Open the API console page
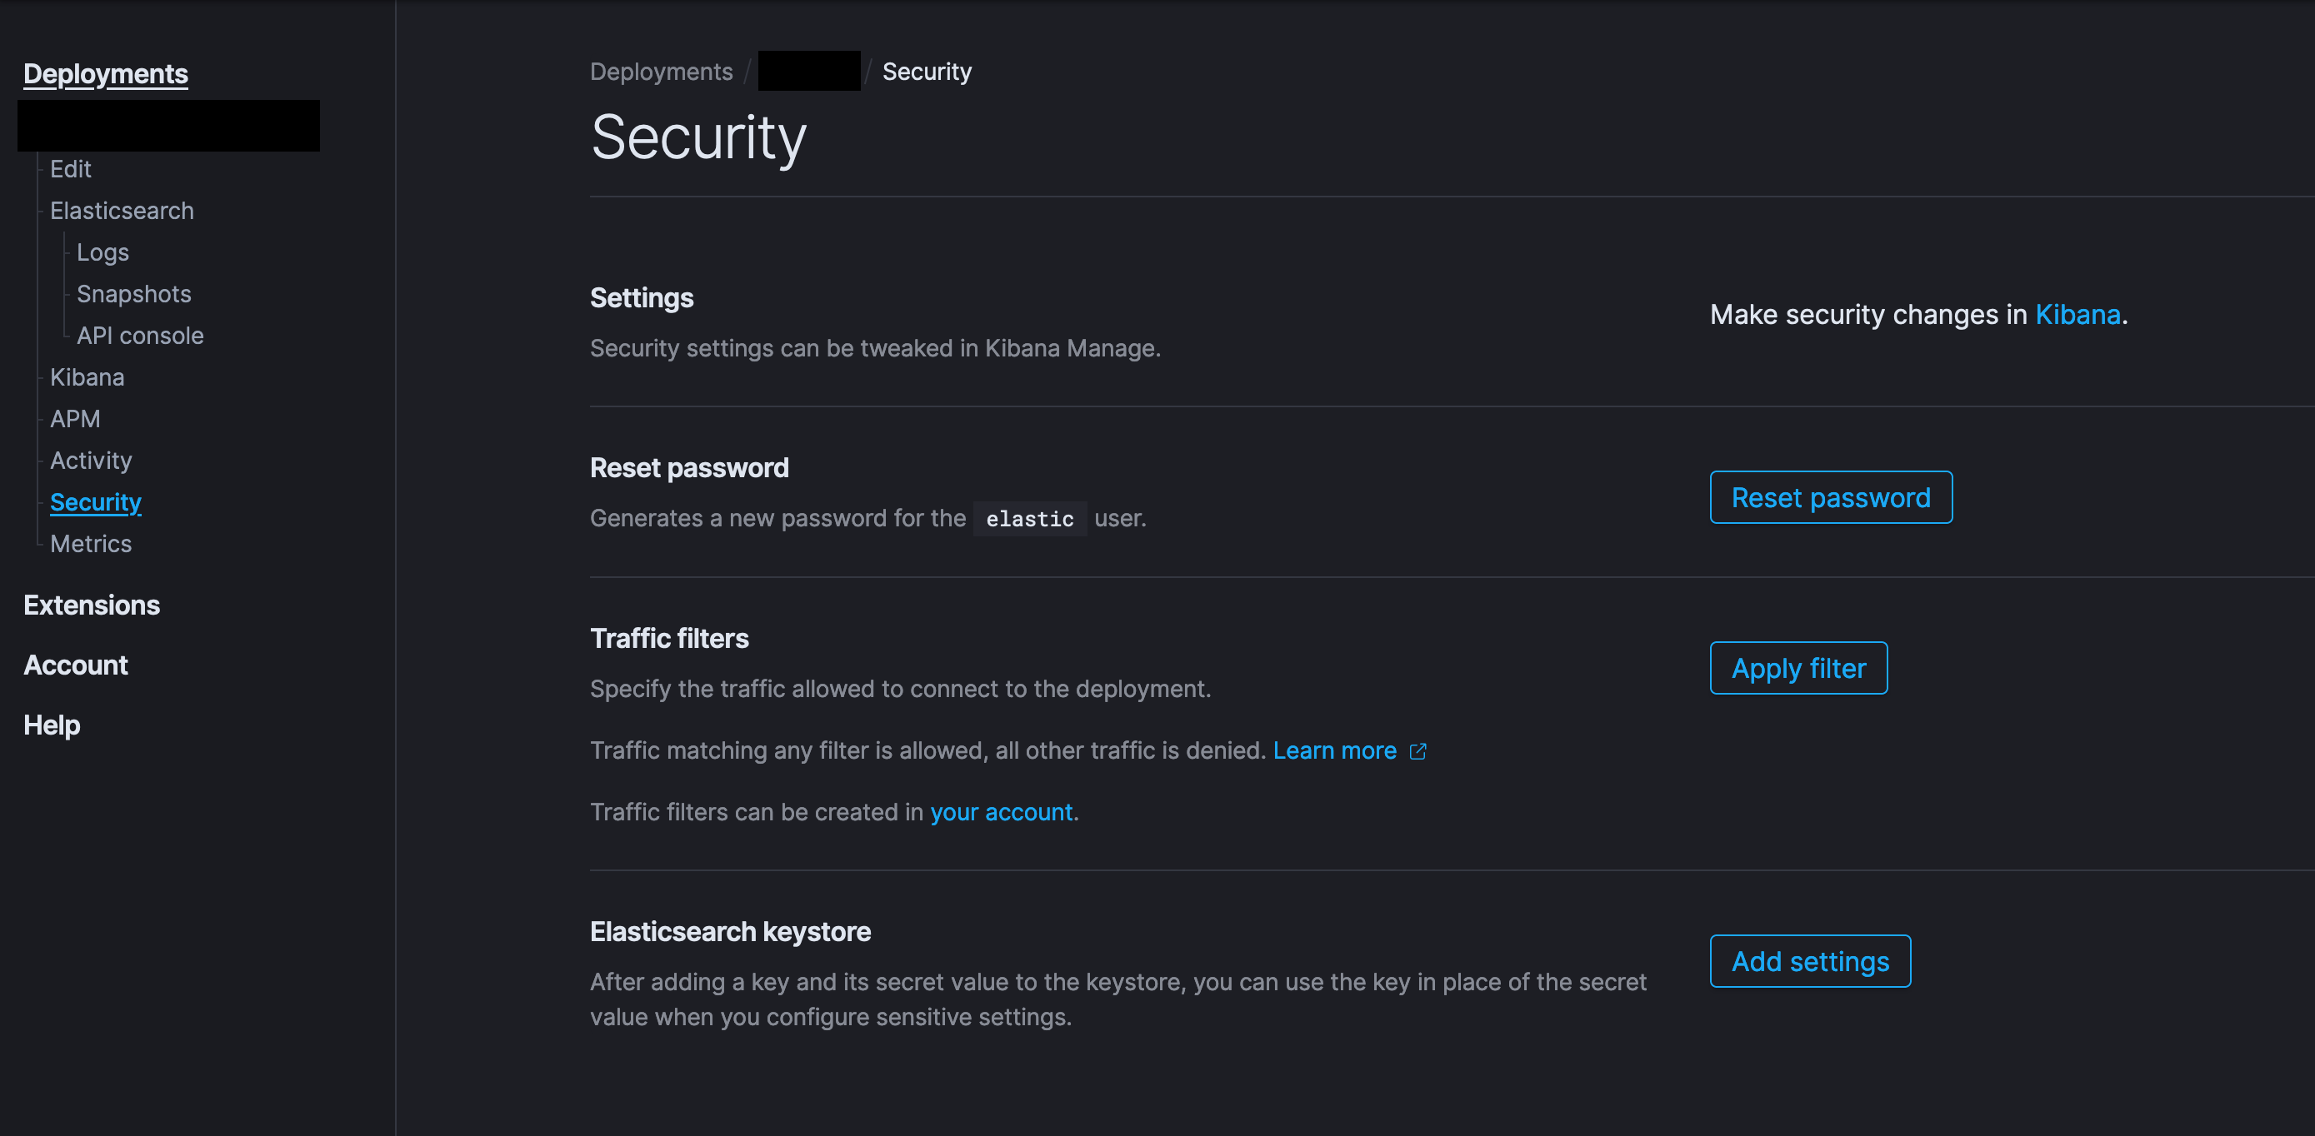 tap(140, 335)
